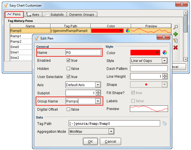Open the Aggregation Mode dropdown

111,132
